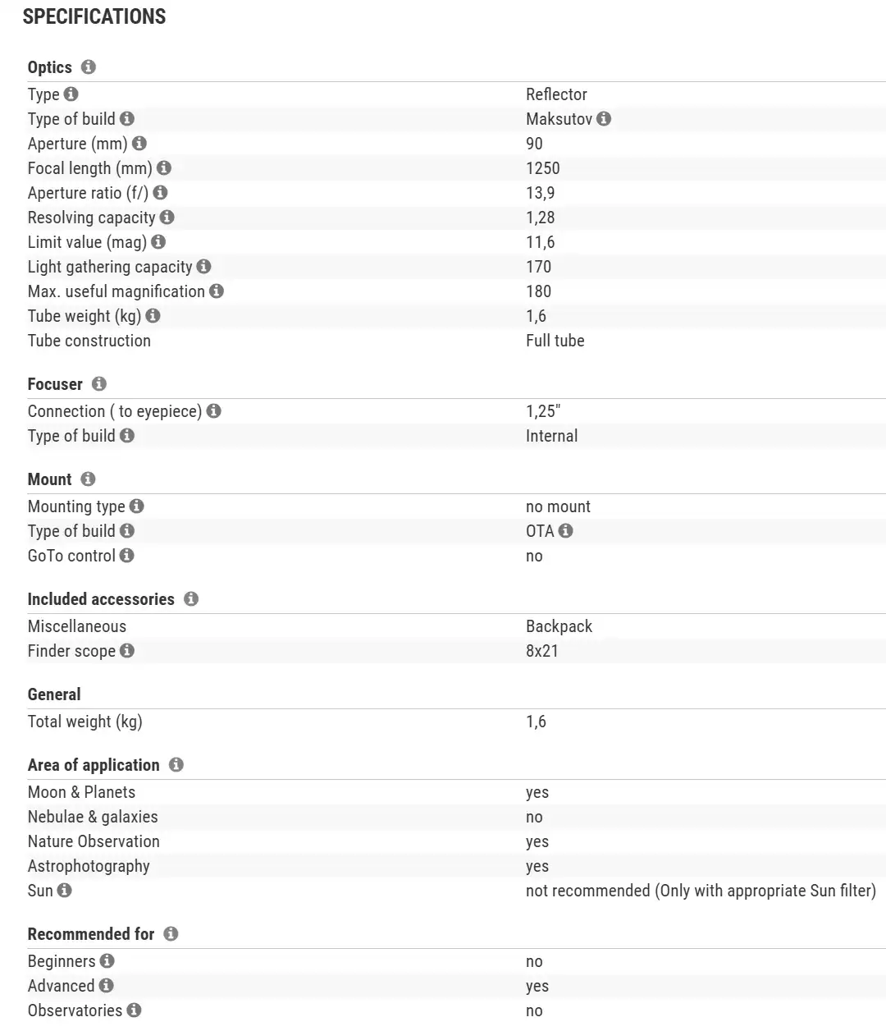Show info for Recommended for heading
Screen dimensions: 886x1031
click(171, 934)
